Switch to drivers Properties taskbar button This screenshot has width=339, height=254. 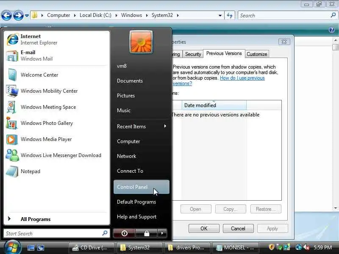click(187, 248)
